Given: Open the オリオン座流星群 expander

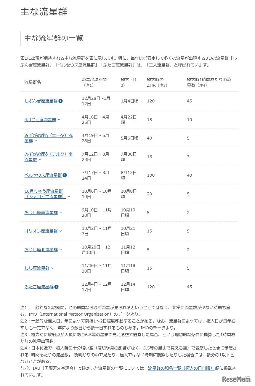Looking at the screenshot, I should [60, 231].
